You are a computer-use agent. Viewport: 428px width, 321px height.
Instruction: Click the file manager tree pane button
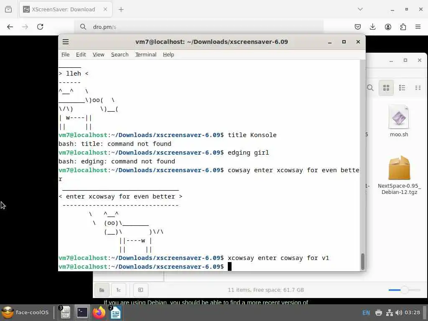tap(118, 290)
